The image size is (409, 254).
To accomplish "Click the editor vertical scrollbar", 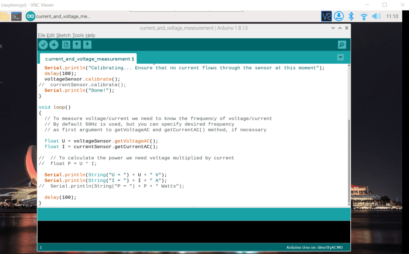I will 348,160.
